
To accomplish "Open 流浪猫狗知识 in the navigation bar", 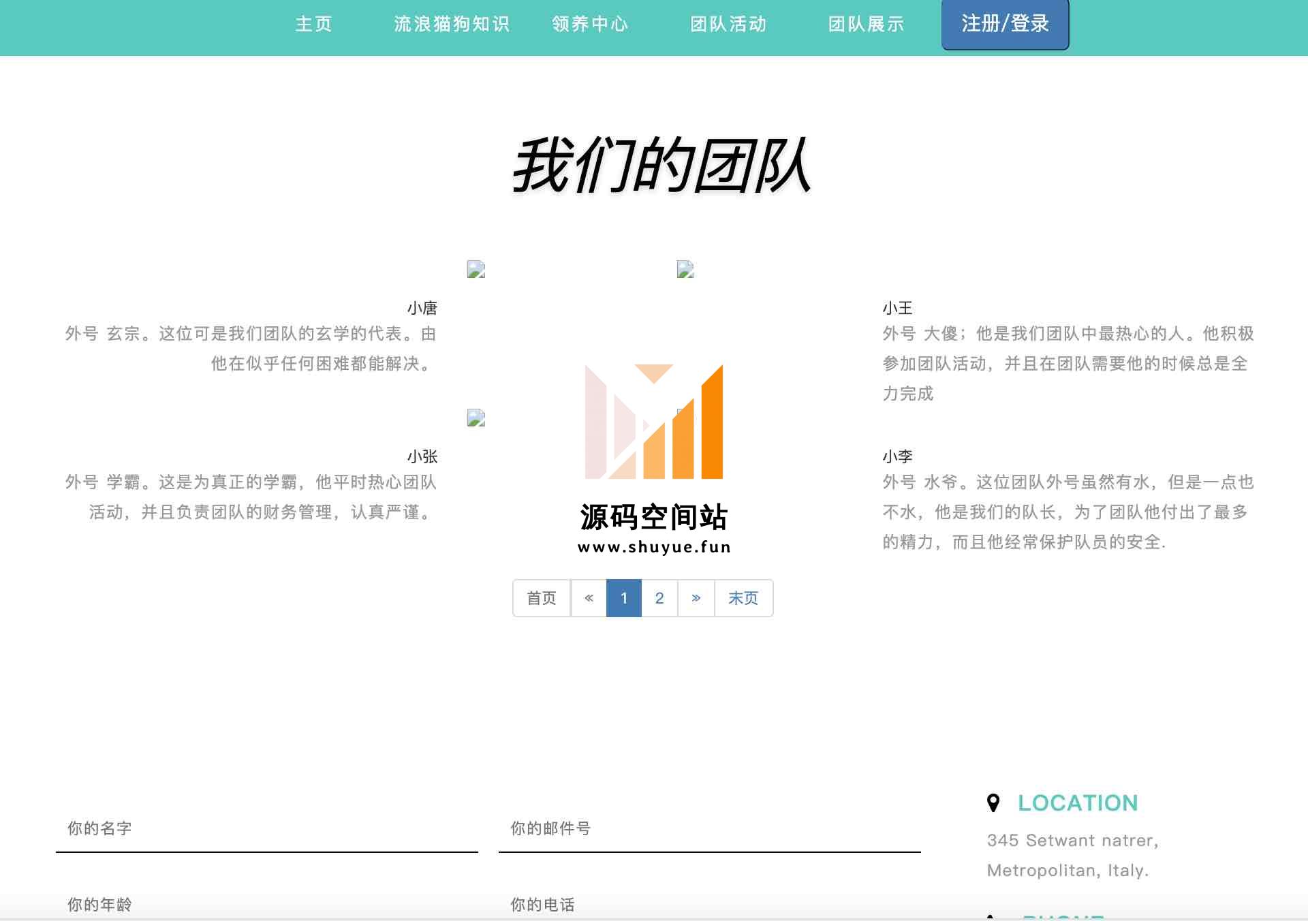I will pyautogui.click(x=452, y=25).
